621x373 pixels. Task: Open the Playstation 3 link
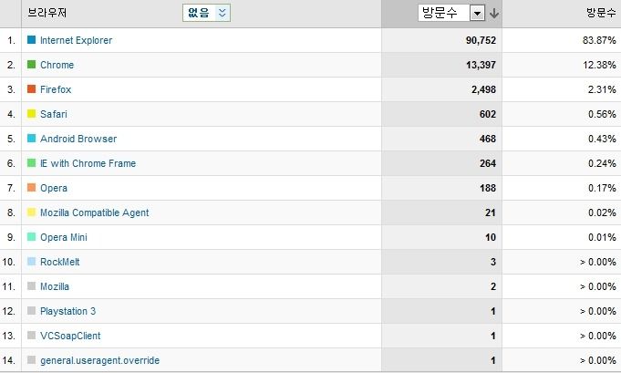(67, 311)
